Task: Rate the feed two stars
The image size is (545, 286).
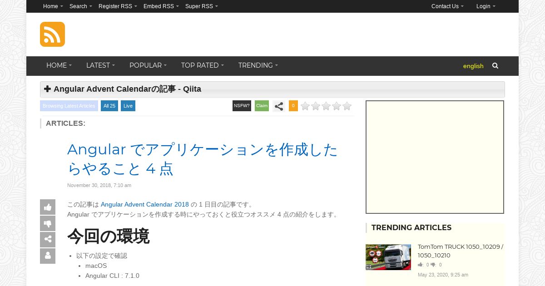Action: (316, 106)
